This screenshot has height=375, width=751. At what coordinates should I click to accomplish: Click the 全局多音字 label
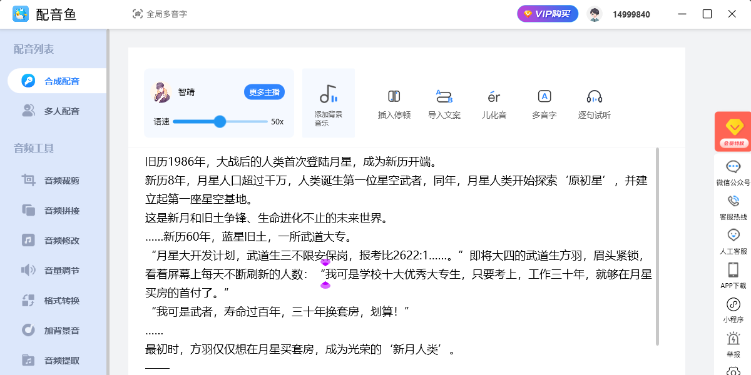[x=166, y=14]
